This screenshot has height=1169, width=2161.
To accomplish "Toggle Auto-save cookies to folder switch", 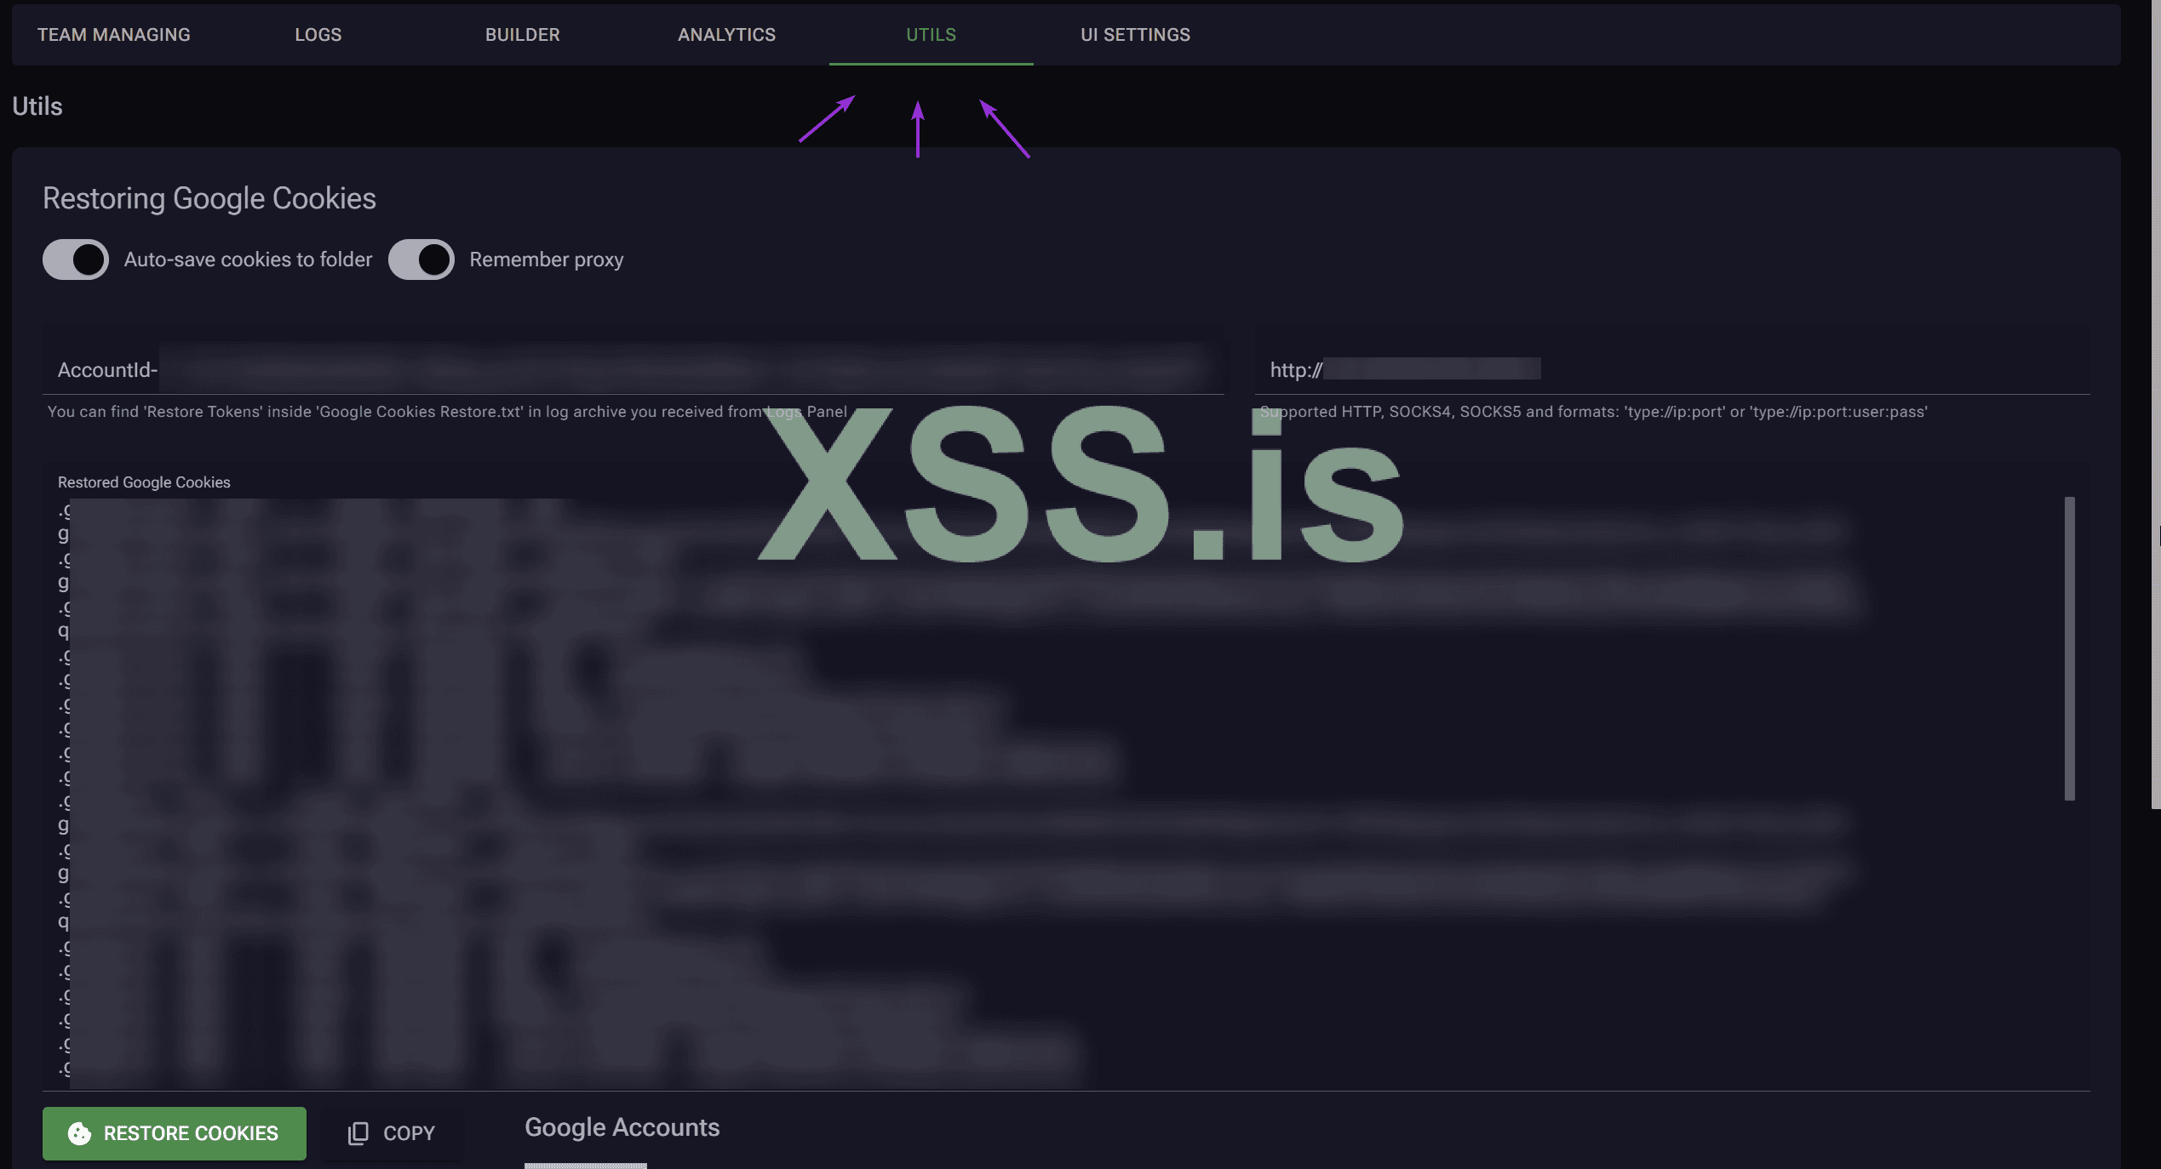I will tap(76, 259).
